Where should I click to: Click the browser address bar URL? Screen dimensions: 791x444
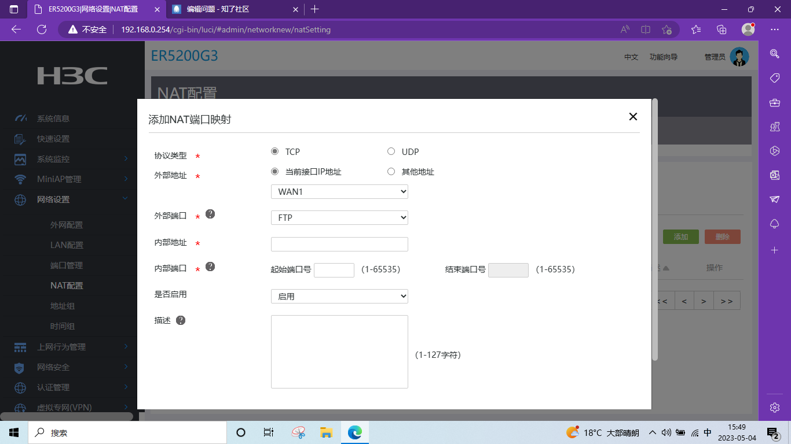pos(226,29)
